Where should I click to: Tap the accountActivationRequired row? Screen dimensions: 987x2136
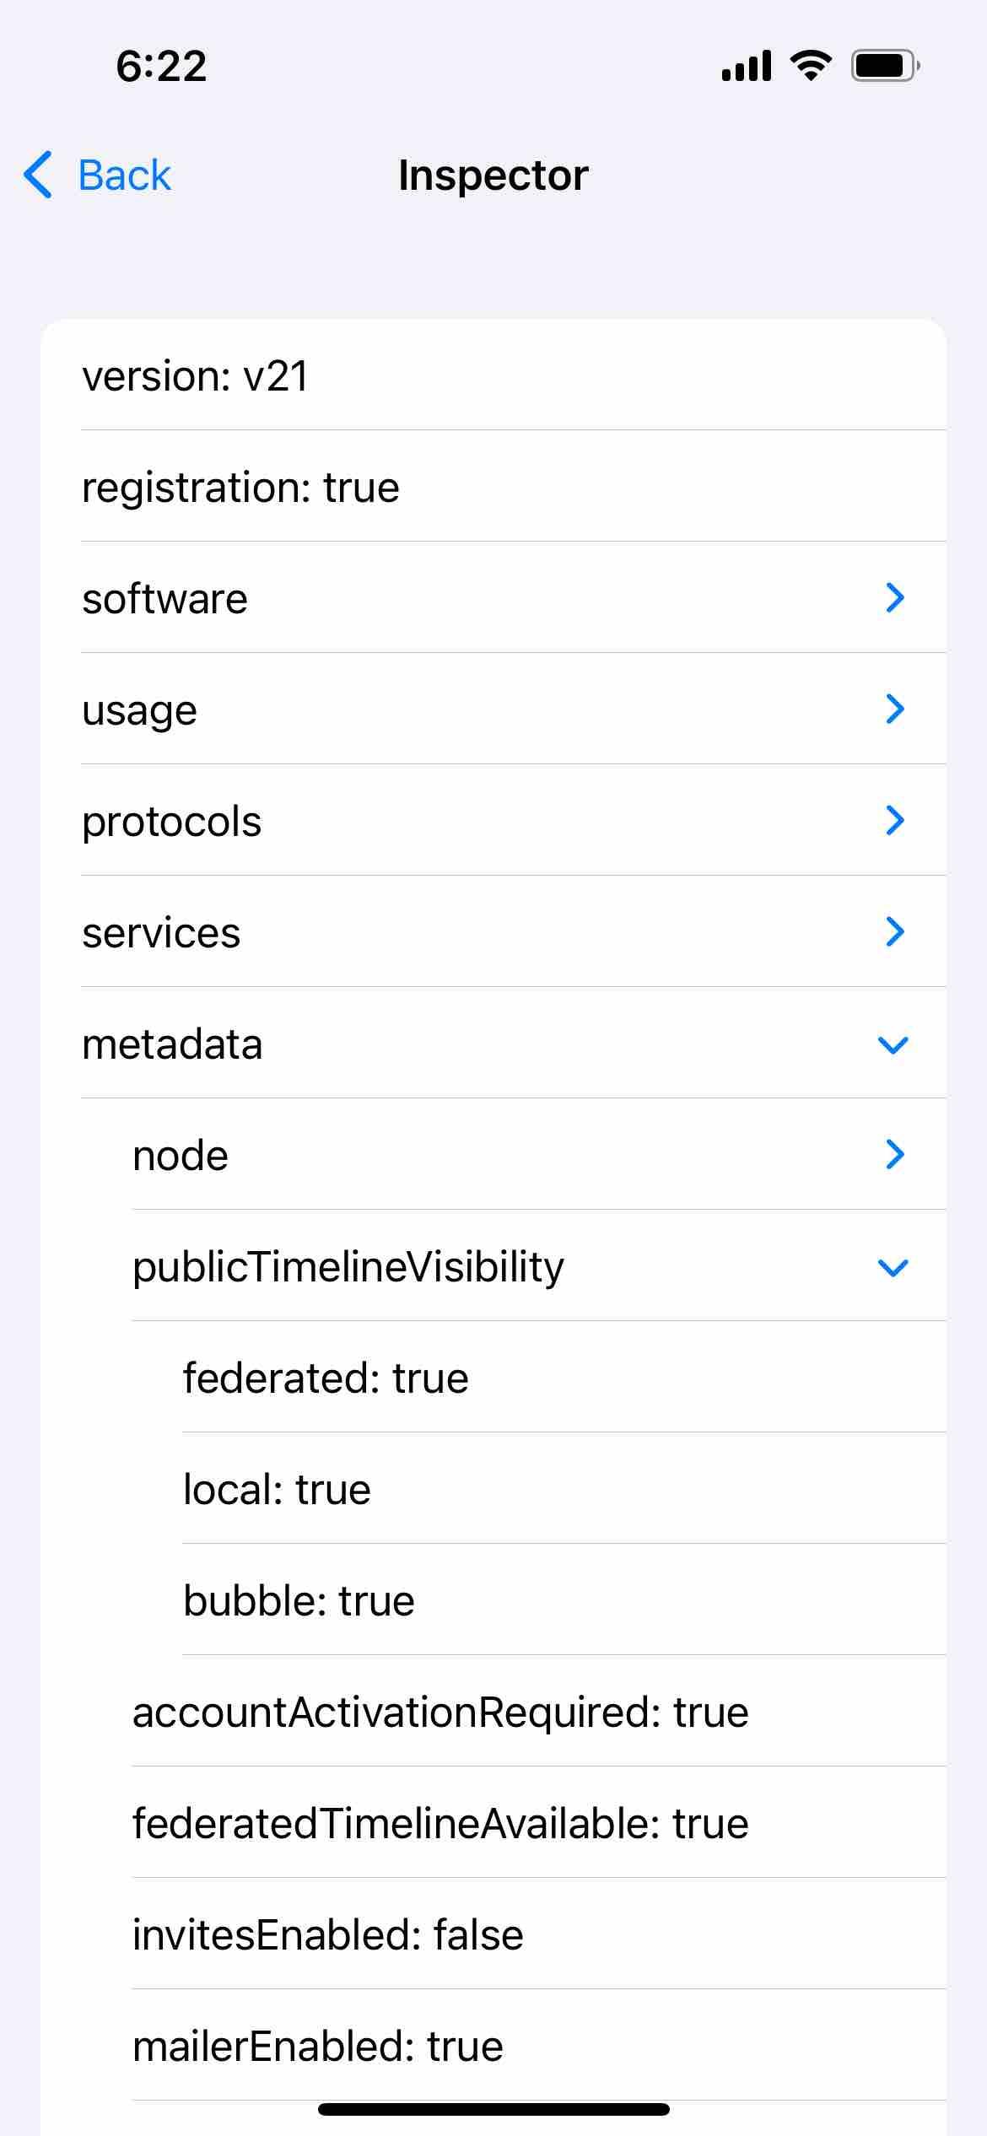440,1713
